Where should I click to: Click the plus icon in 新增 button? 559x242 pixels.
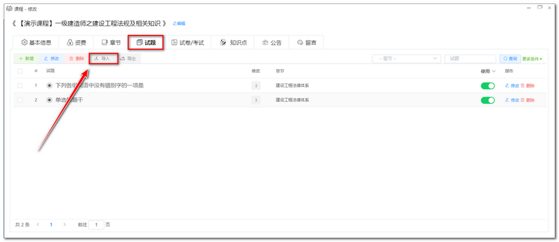(x=20, y=59)
